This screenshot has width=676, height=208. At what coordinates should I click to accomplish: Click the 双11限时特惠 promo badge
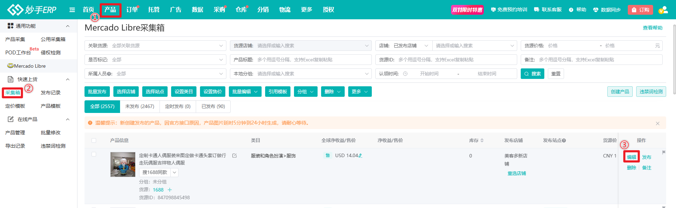click(x=467, y=10)
